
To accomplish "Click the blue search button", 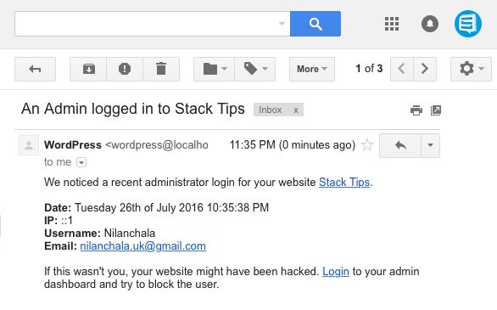I will 316,24.
